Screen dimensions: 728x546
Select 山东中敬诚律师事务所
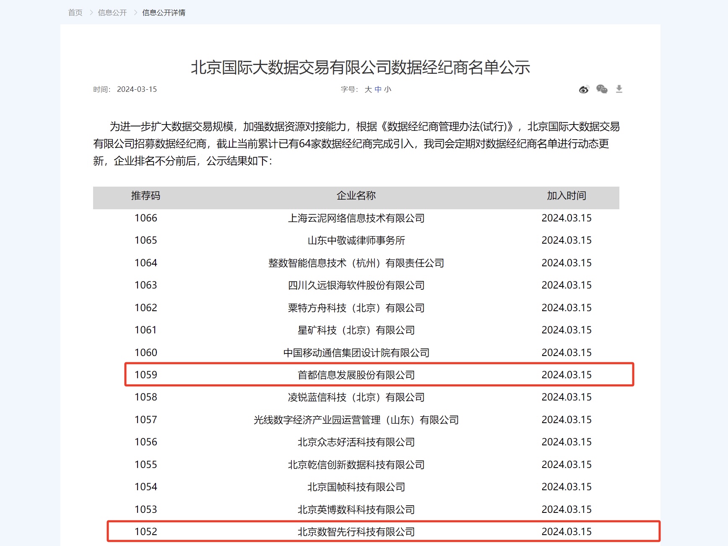(356, 241)
